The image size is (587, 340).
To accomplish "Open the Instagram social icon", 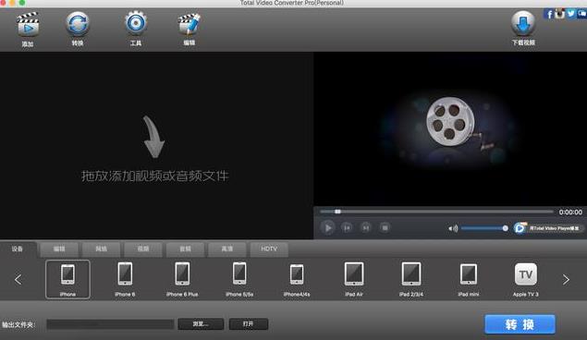I will [x=559, y=14].
